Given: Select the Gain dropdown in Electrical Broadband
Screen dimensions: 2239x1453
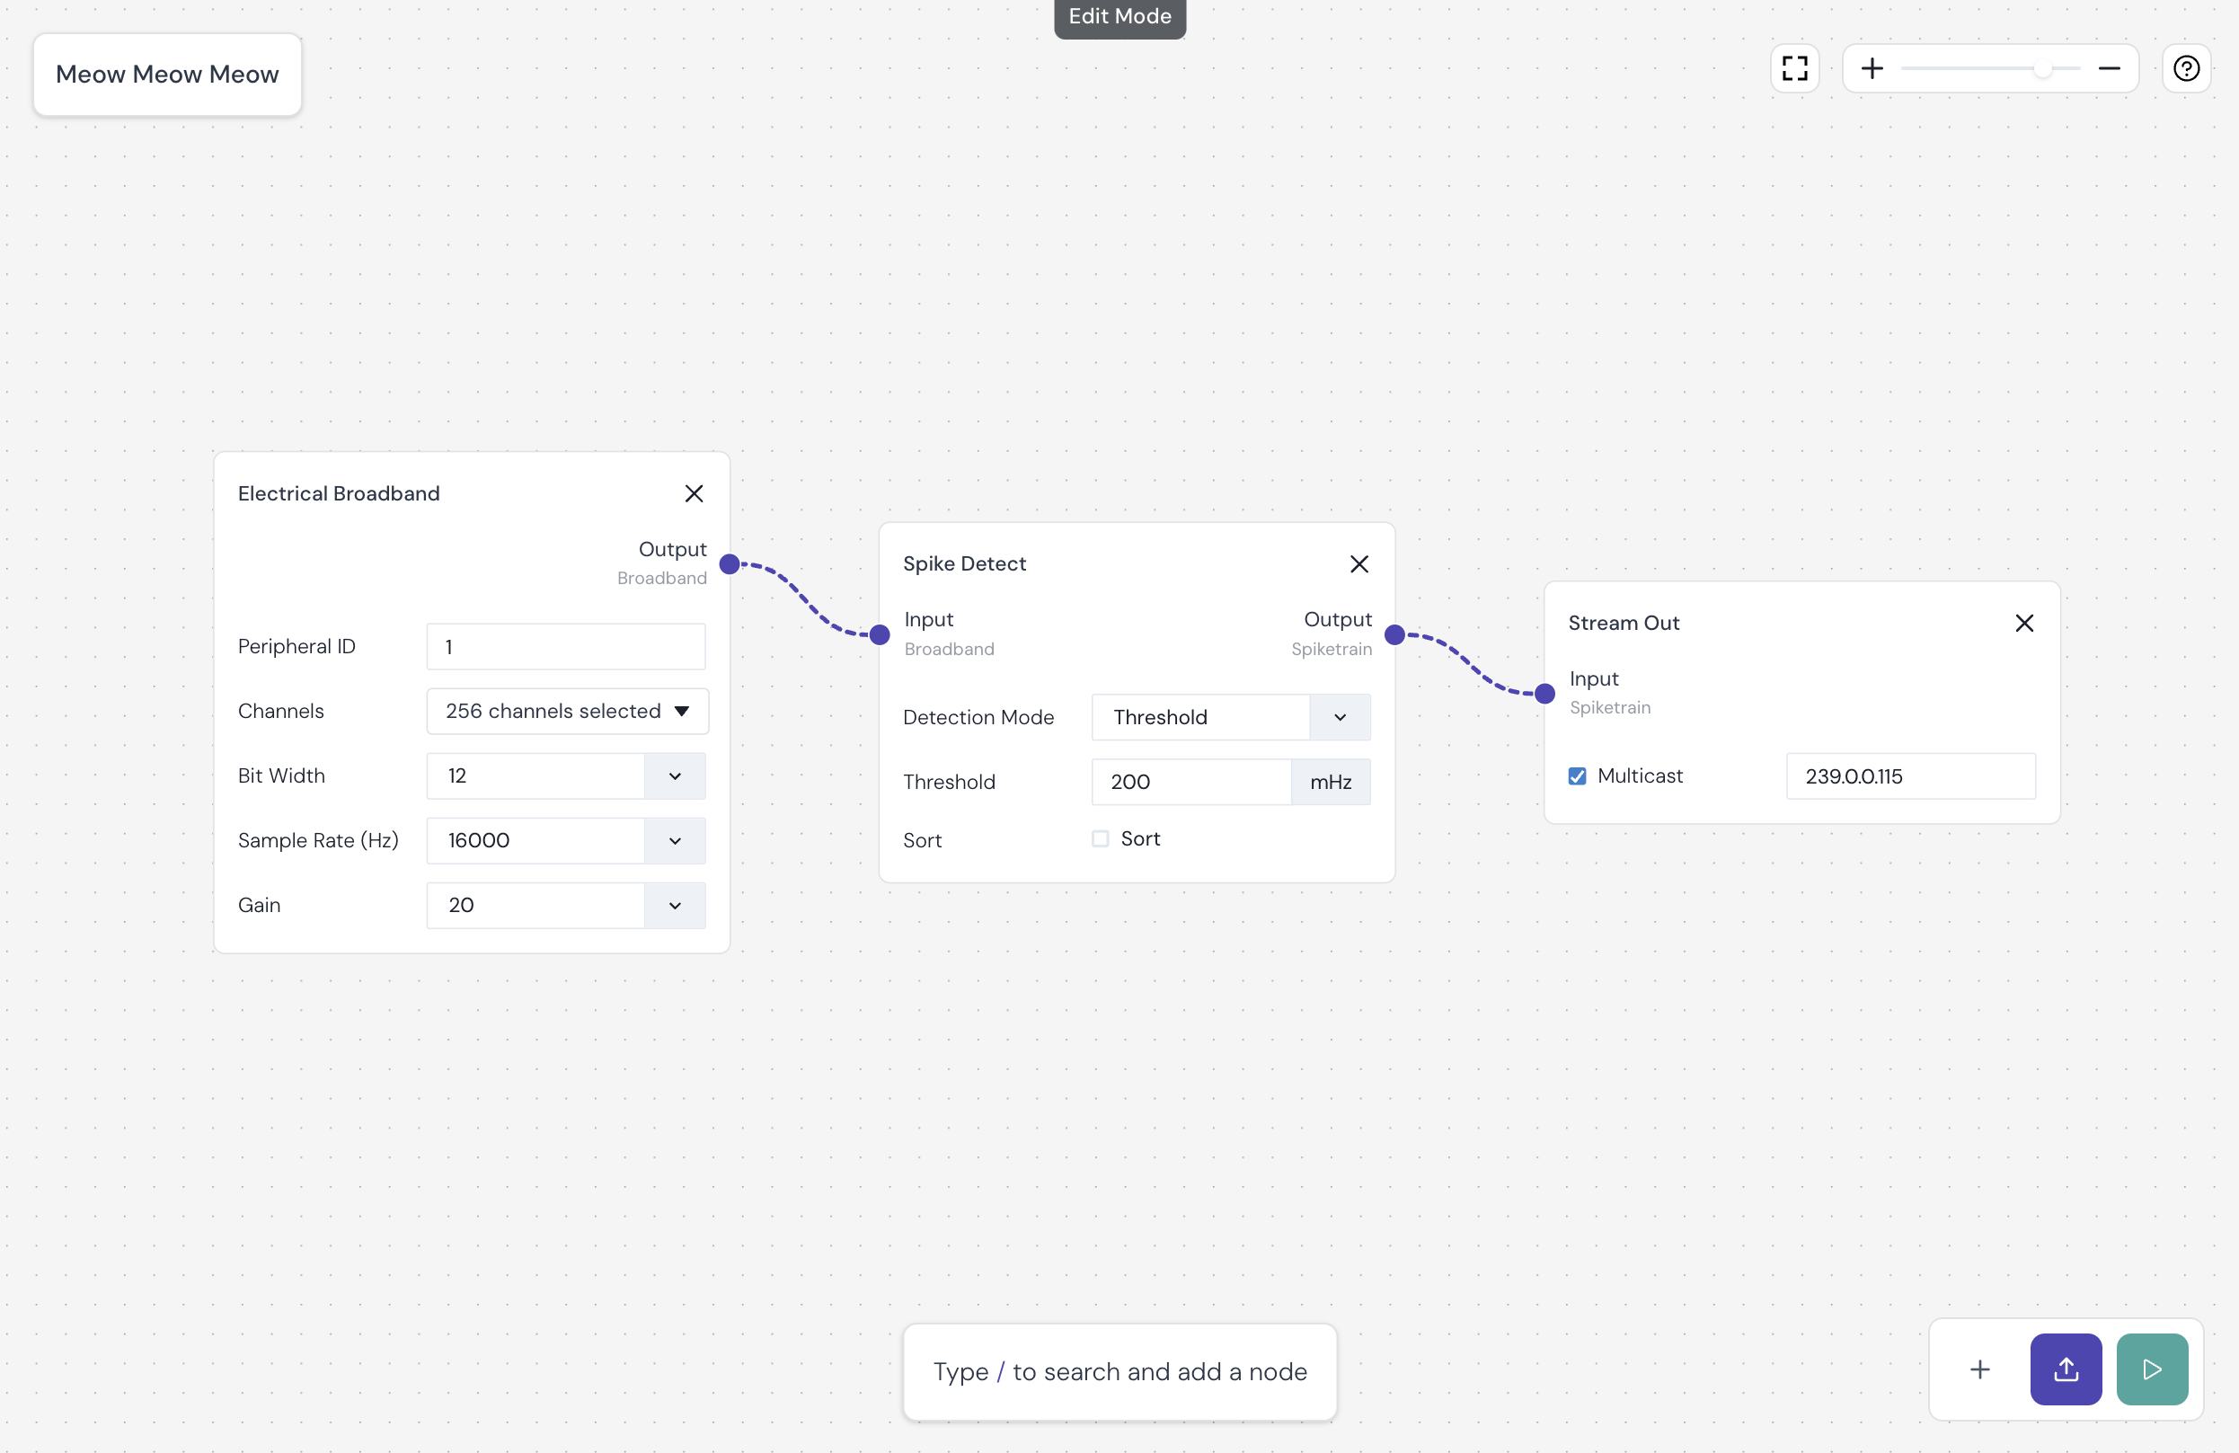Looking at the screenshot, I should (674, 905).
